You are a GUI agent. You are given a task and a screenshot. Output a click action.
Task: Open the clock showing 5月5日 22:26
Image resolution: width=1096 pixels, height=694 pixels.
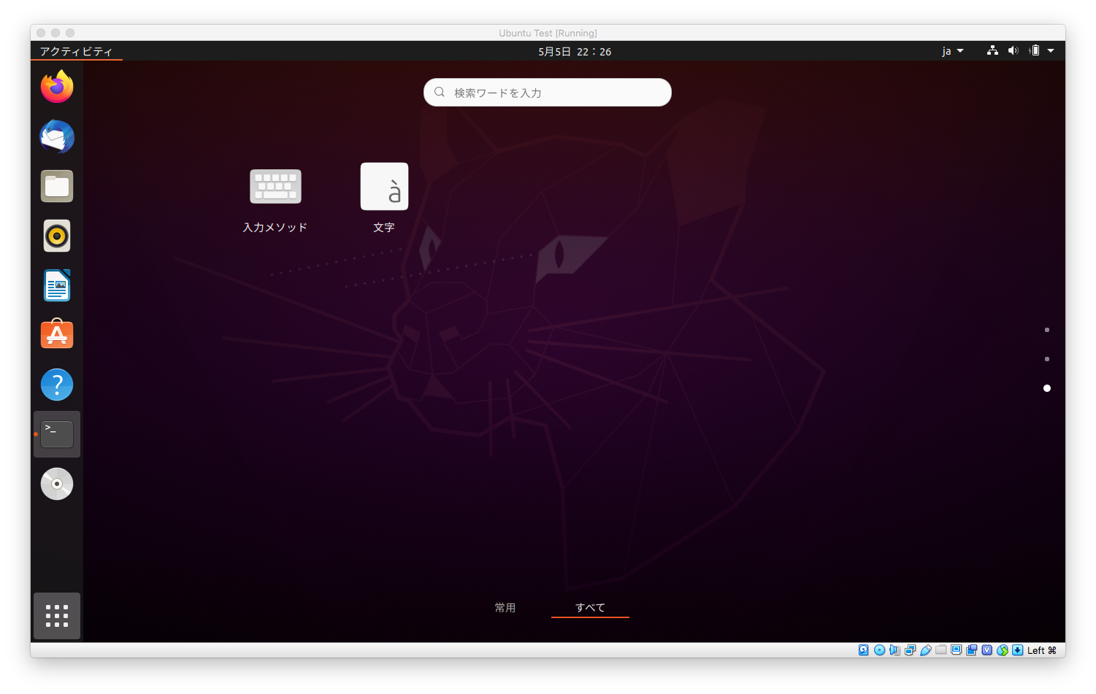(575, 51)
